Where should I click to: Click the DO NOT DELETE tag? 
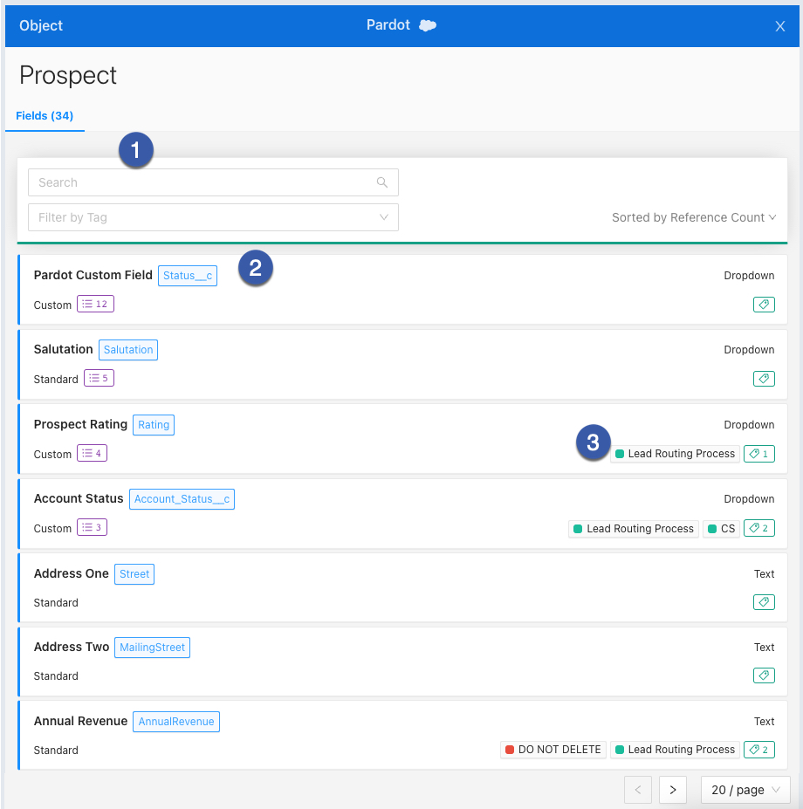[553, 750]
